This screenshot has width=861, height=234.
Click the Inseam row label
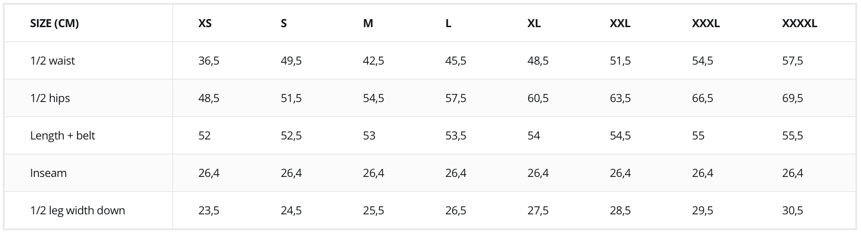(x=48, y=173)
